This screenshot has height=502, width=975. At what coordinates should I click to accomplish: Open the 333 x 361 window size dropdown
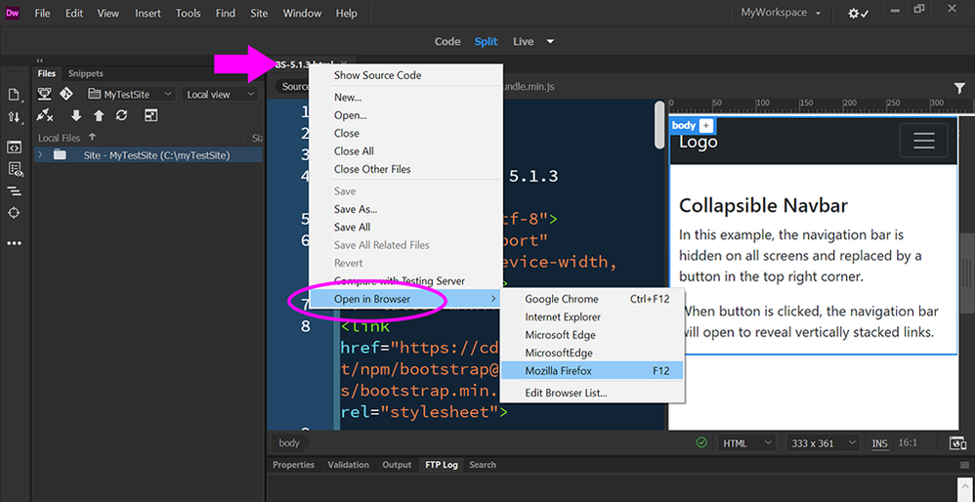[x=824, y=443]
